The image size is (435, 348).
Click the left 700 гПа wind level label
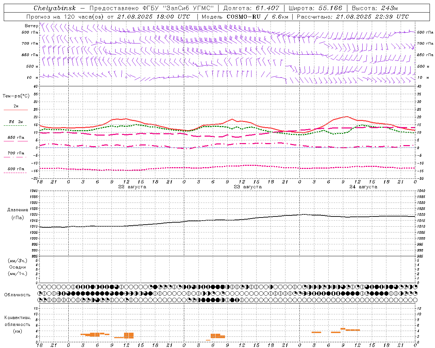pyautogui.click(x=30, y=43)
